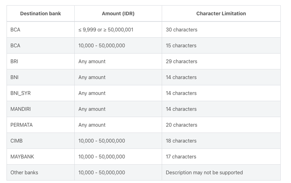The image size is (291, 183).
Task: Select the MANDIRI bank cell
Action: pyautogui.click(x=40, y=109)
